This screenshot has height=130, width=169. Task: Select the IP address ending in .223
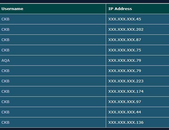pos(126,81)
